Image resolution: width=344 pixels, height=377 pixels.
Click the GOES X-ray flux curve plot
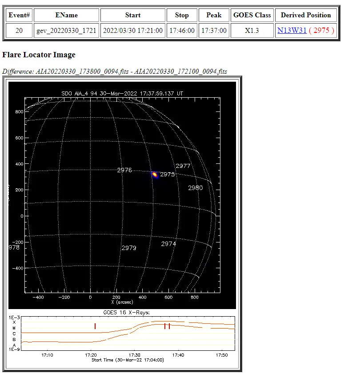pos(128,333)
